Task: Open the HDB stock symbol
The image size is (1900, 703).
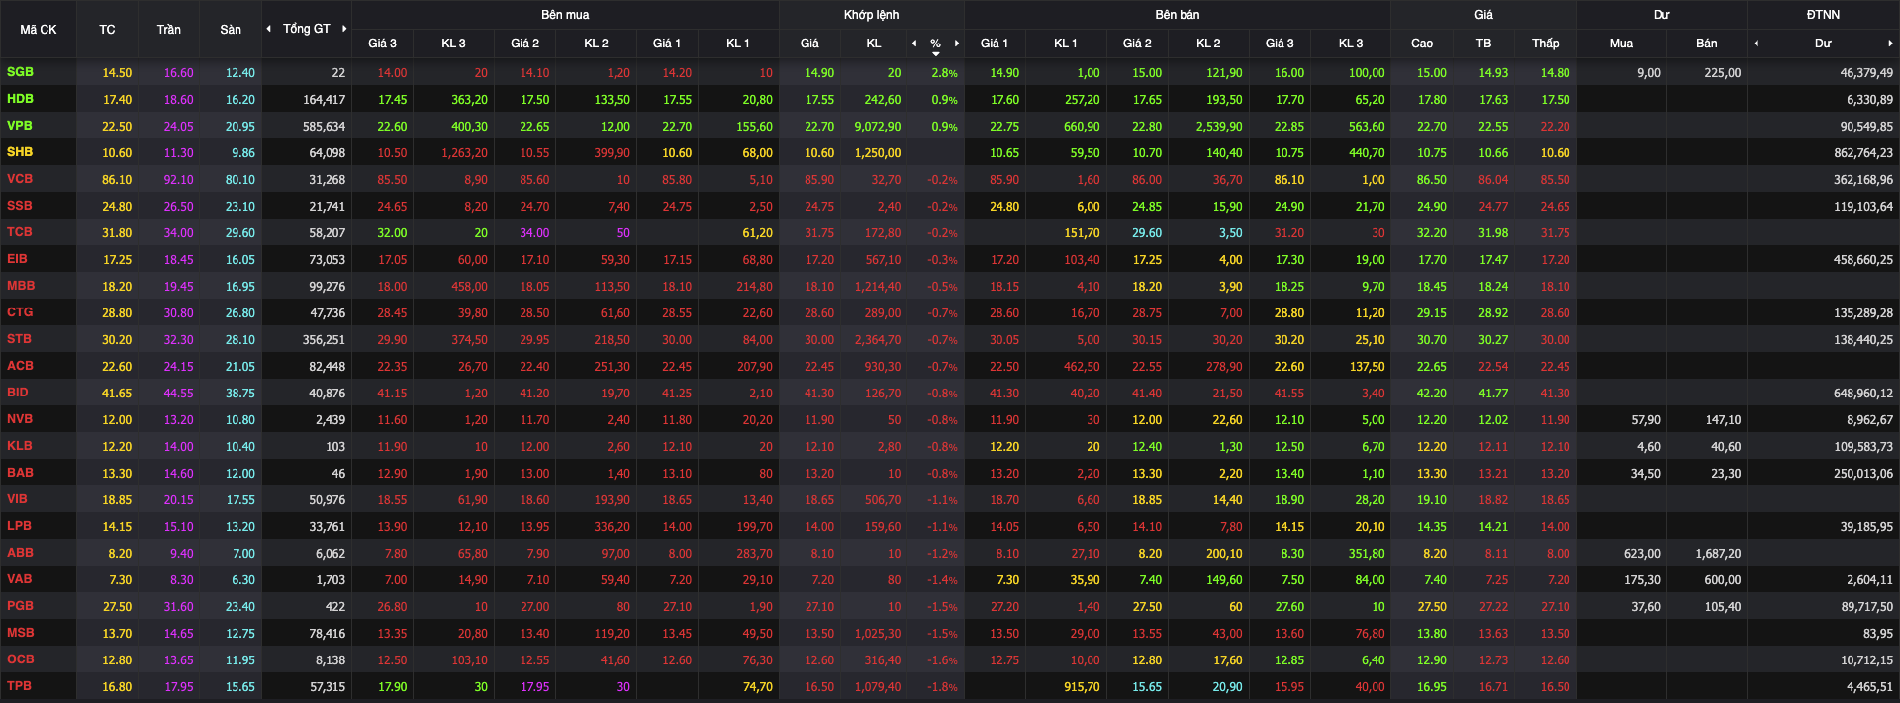Action: click(20, 99)
